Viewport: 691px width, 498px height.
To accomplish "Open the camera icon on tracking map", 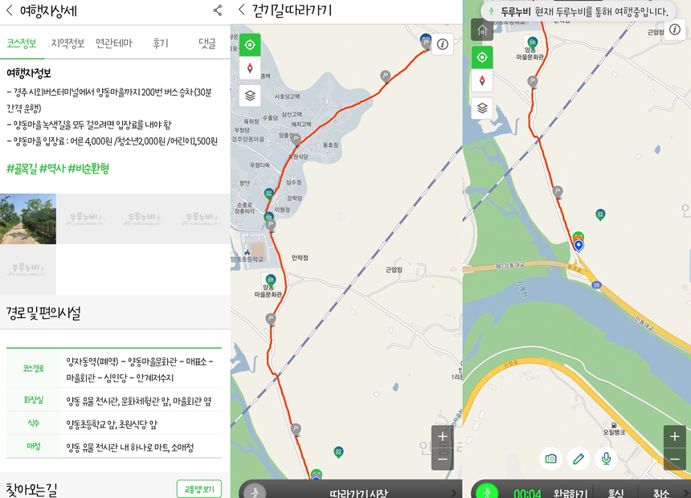I will point(550,459).
